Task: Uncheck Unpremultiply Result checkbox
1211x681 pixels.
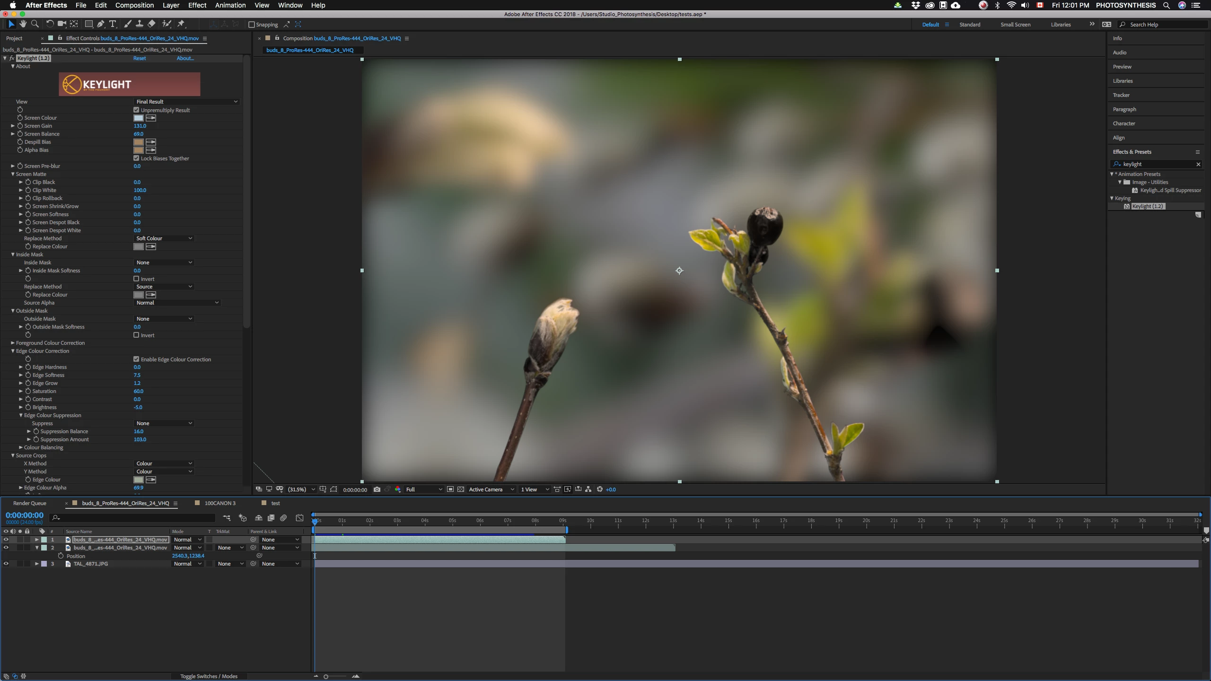Action: coord(136,110)
